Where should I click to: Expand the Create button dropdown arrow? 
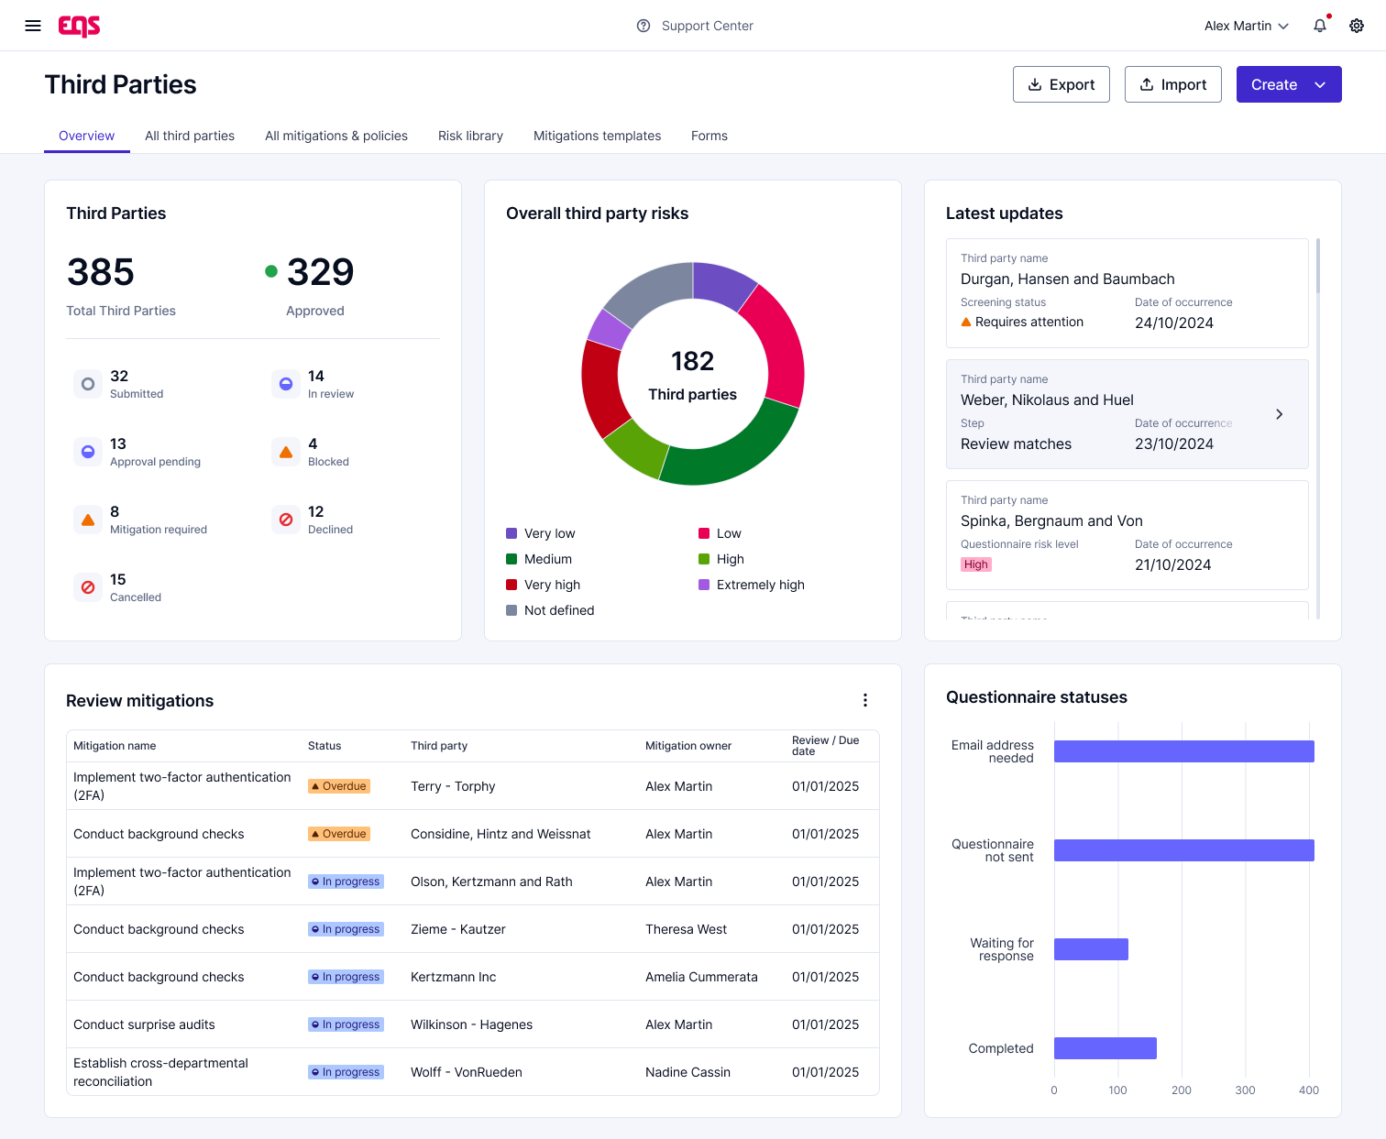click(x=1320, y=84)
